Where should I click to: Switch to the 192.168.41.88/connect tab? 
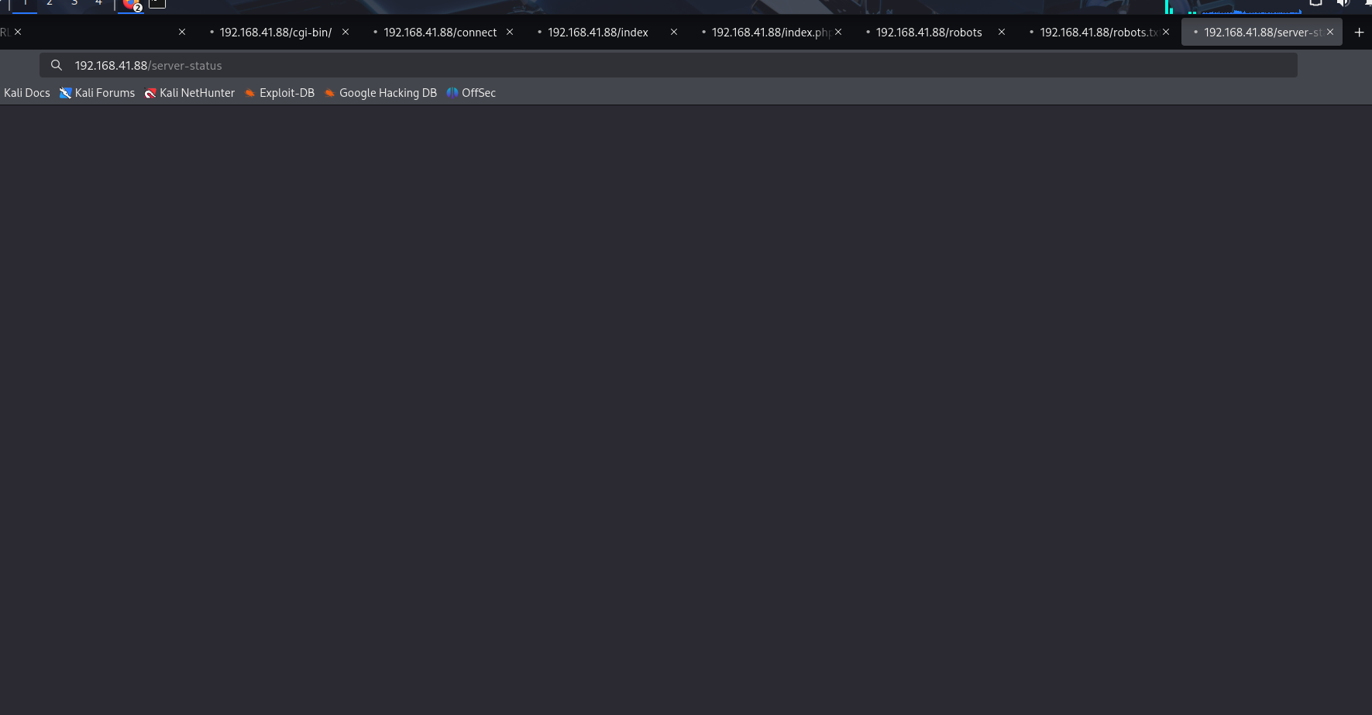pos(439,33)
